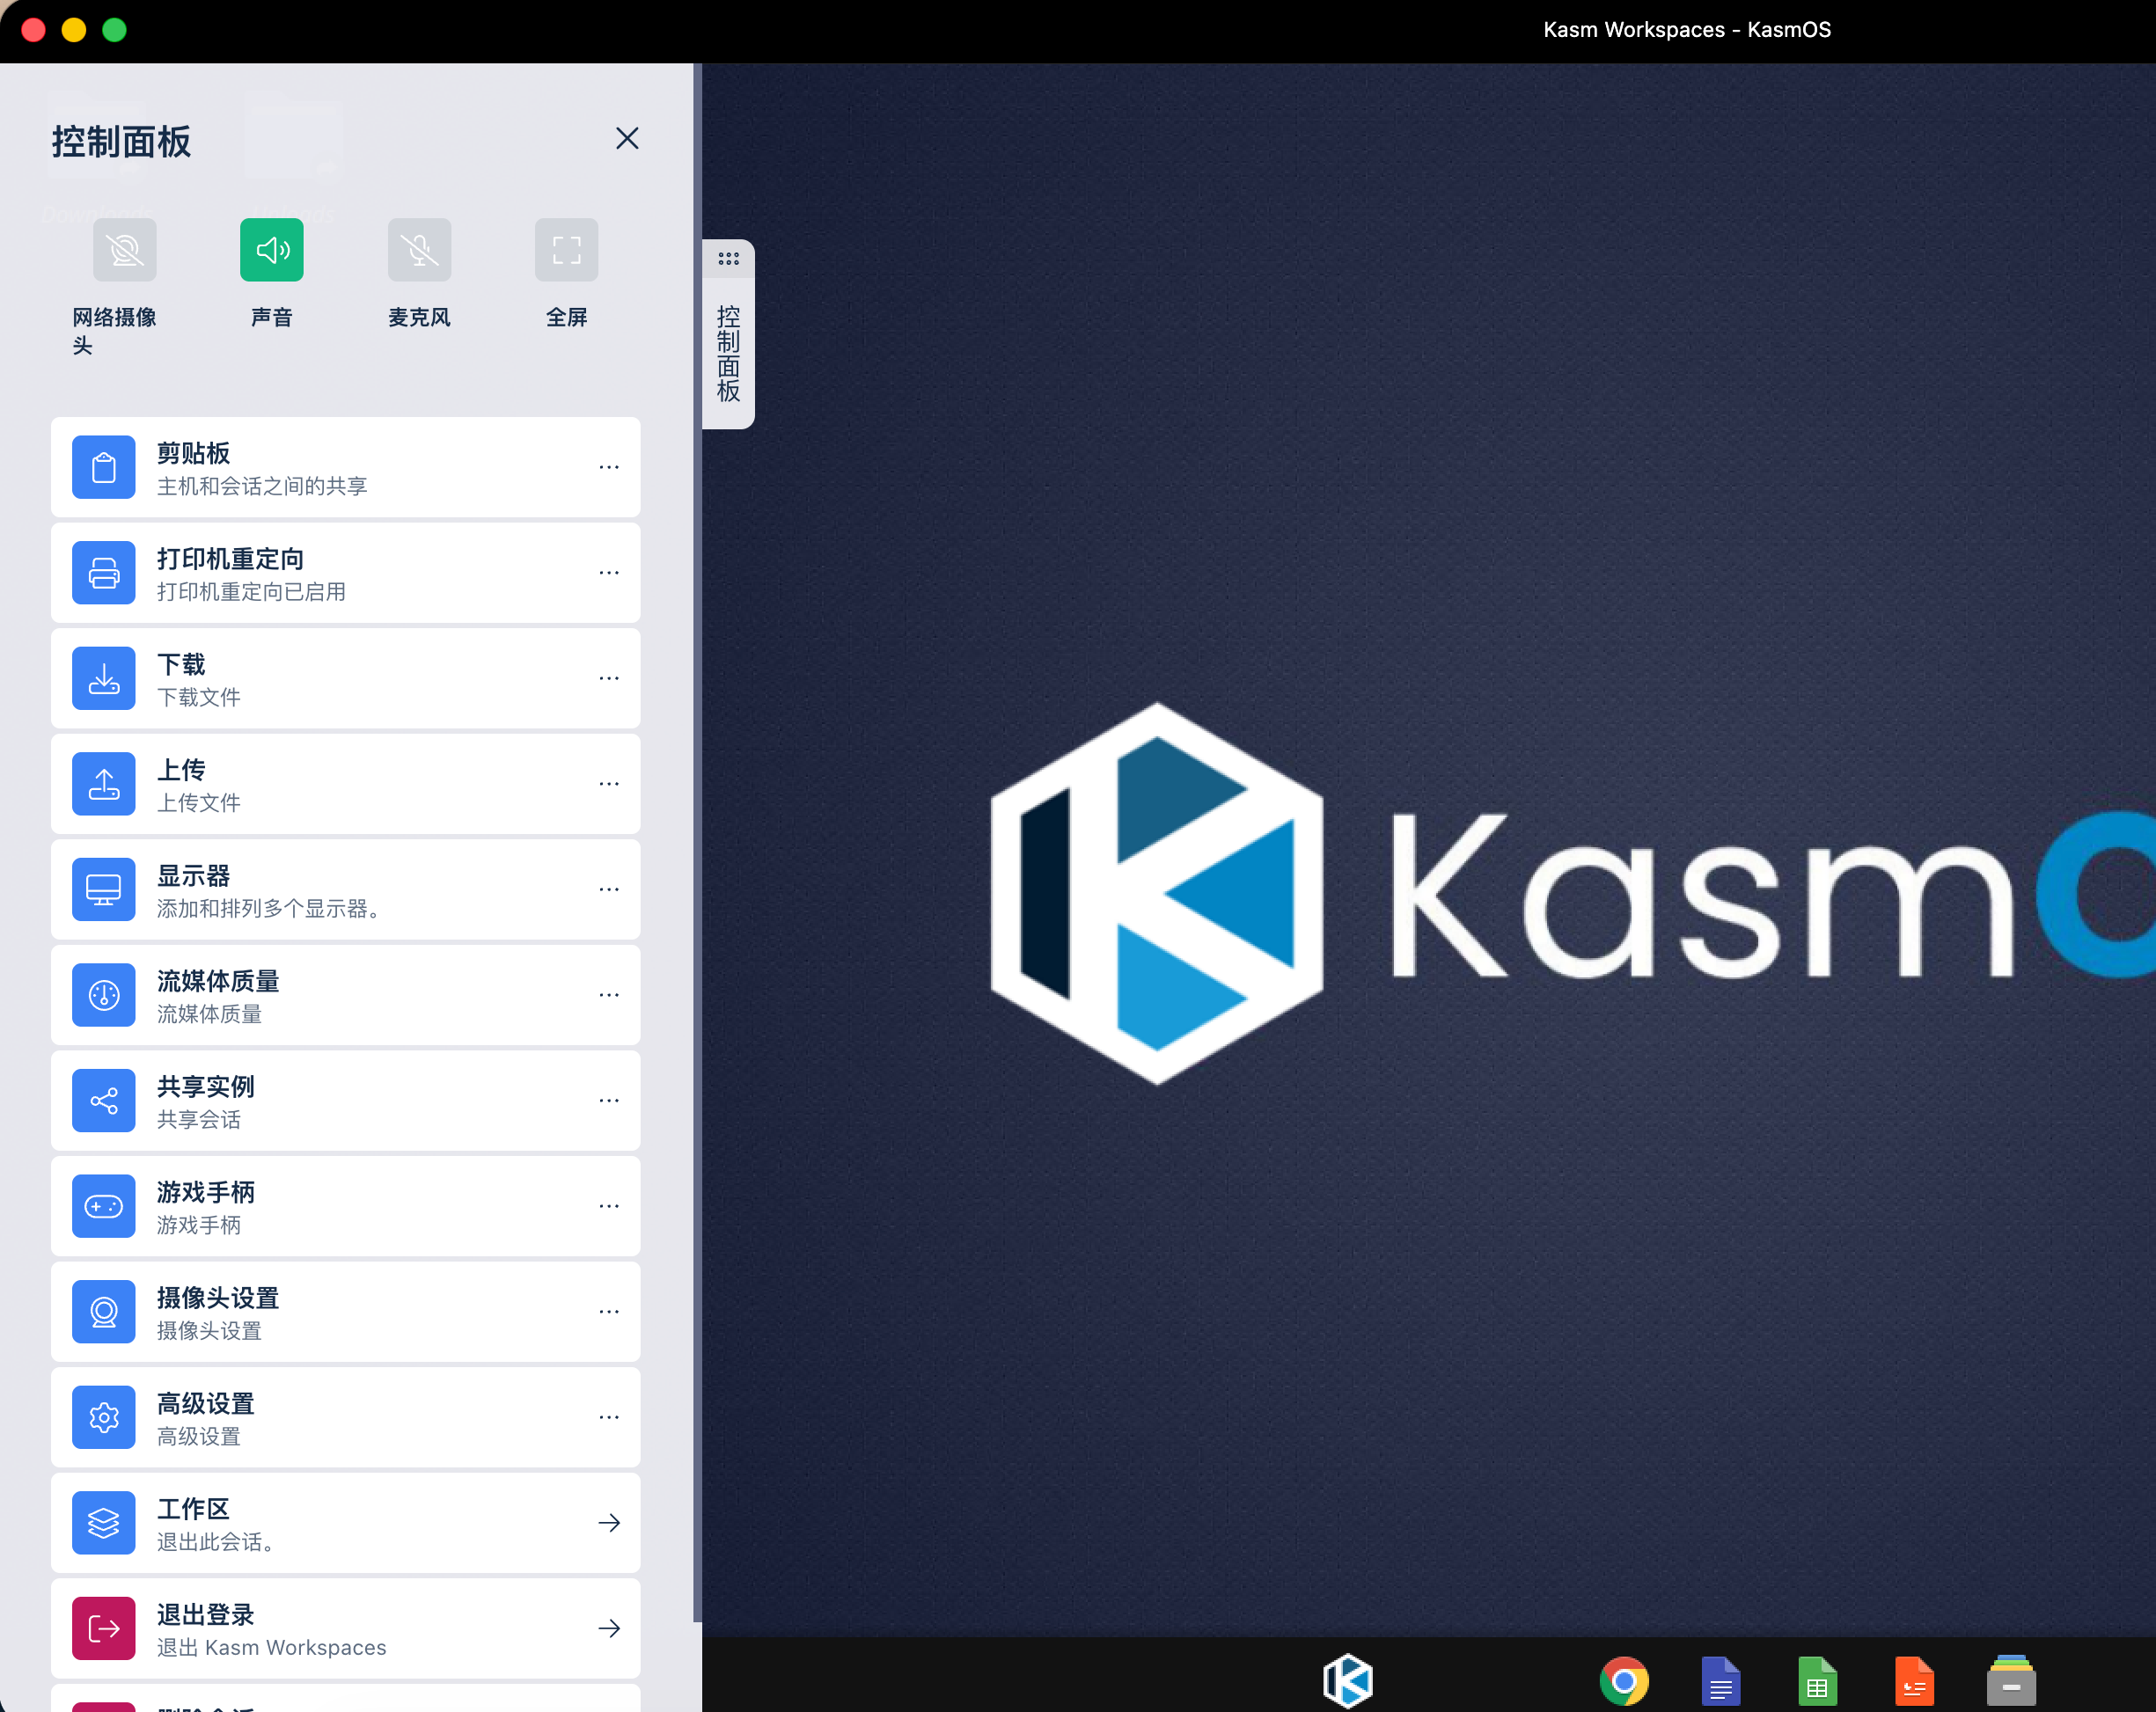Click the advanced settings gear icon
Viewport: 2156px width, 1712px height.
[x=104, y=1417]
